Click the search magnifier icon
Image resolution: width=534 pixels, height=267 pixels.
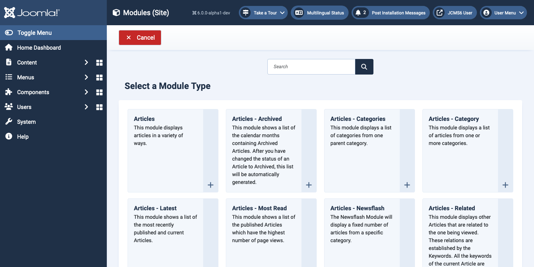pyautogui.click(x=364, y=67)
